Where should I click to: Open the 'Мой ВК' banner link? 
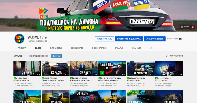185,27
